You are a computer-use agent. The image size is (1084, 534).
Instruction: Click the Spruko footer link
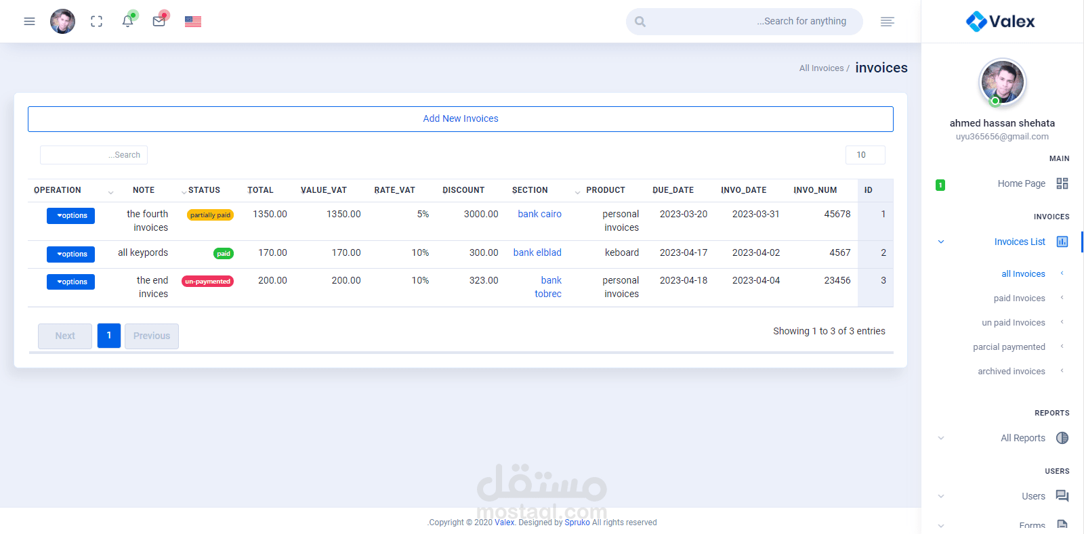[577, 522]
